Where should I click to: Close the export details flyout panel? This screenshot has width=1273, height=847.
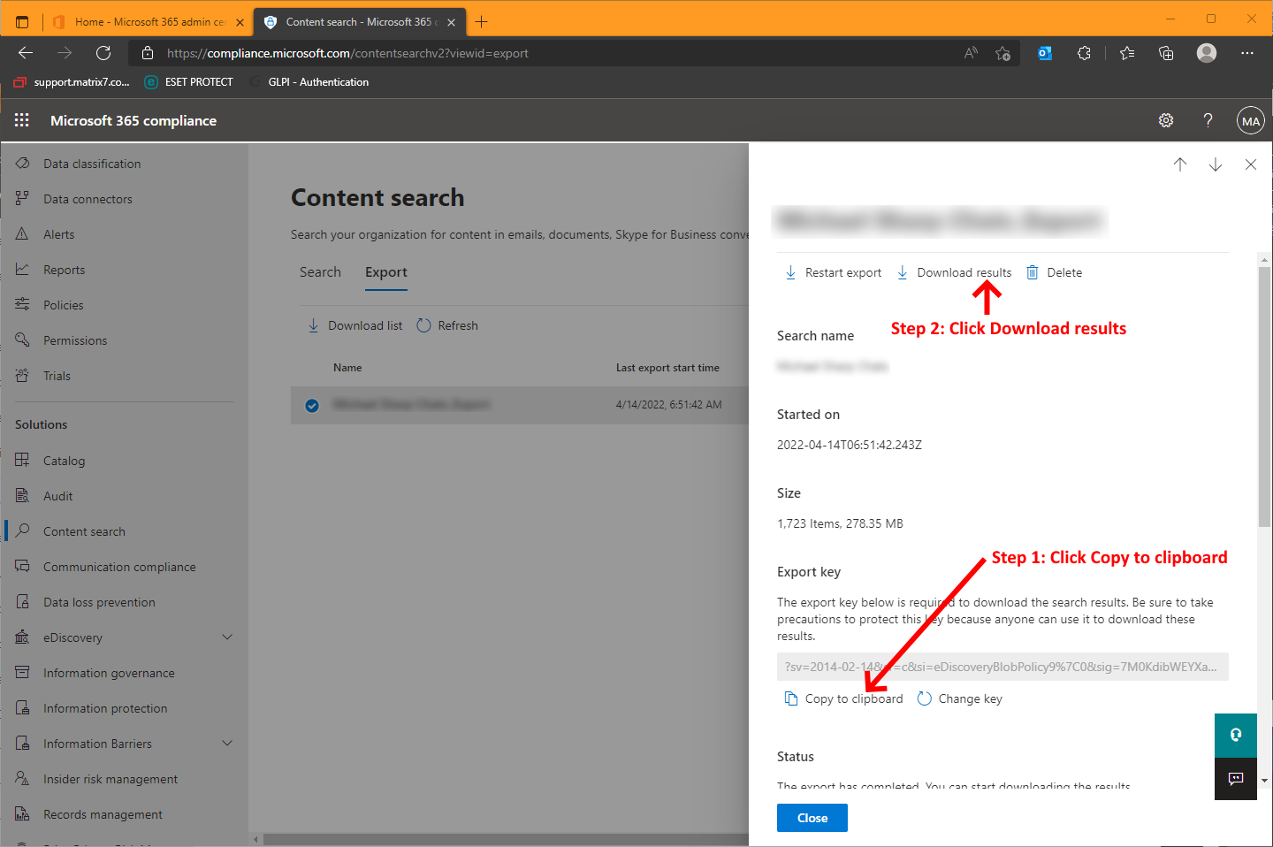(1251, 164)
